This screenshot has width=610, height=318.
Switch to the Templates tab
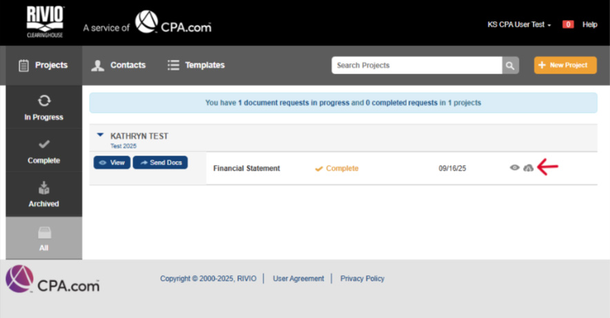click(x=196, y=65)
